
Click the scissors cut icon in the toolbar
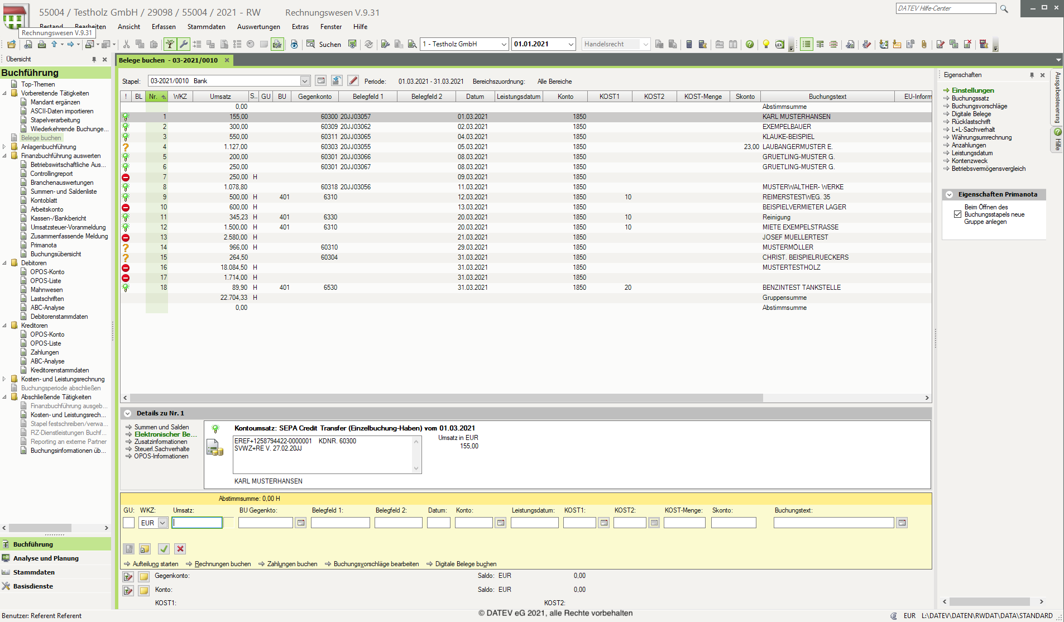[126, 44]
